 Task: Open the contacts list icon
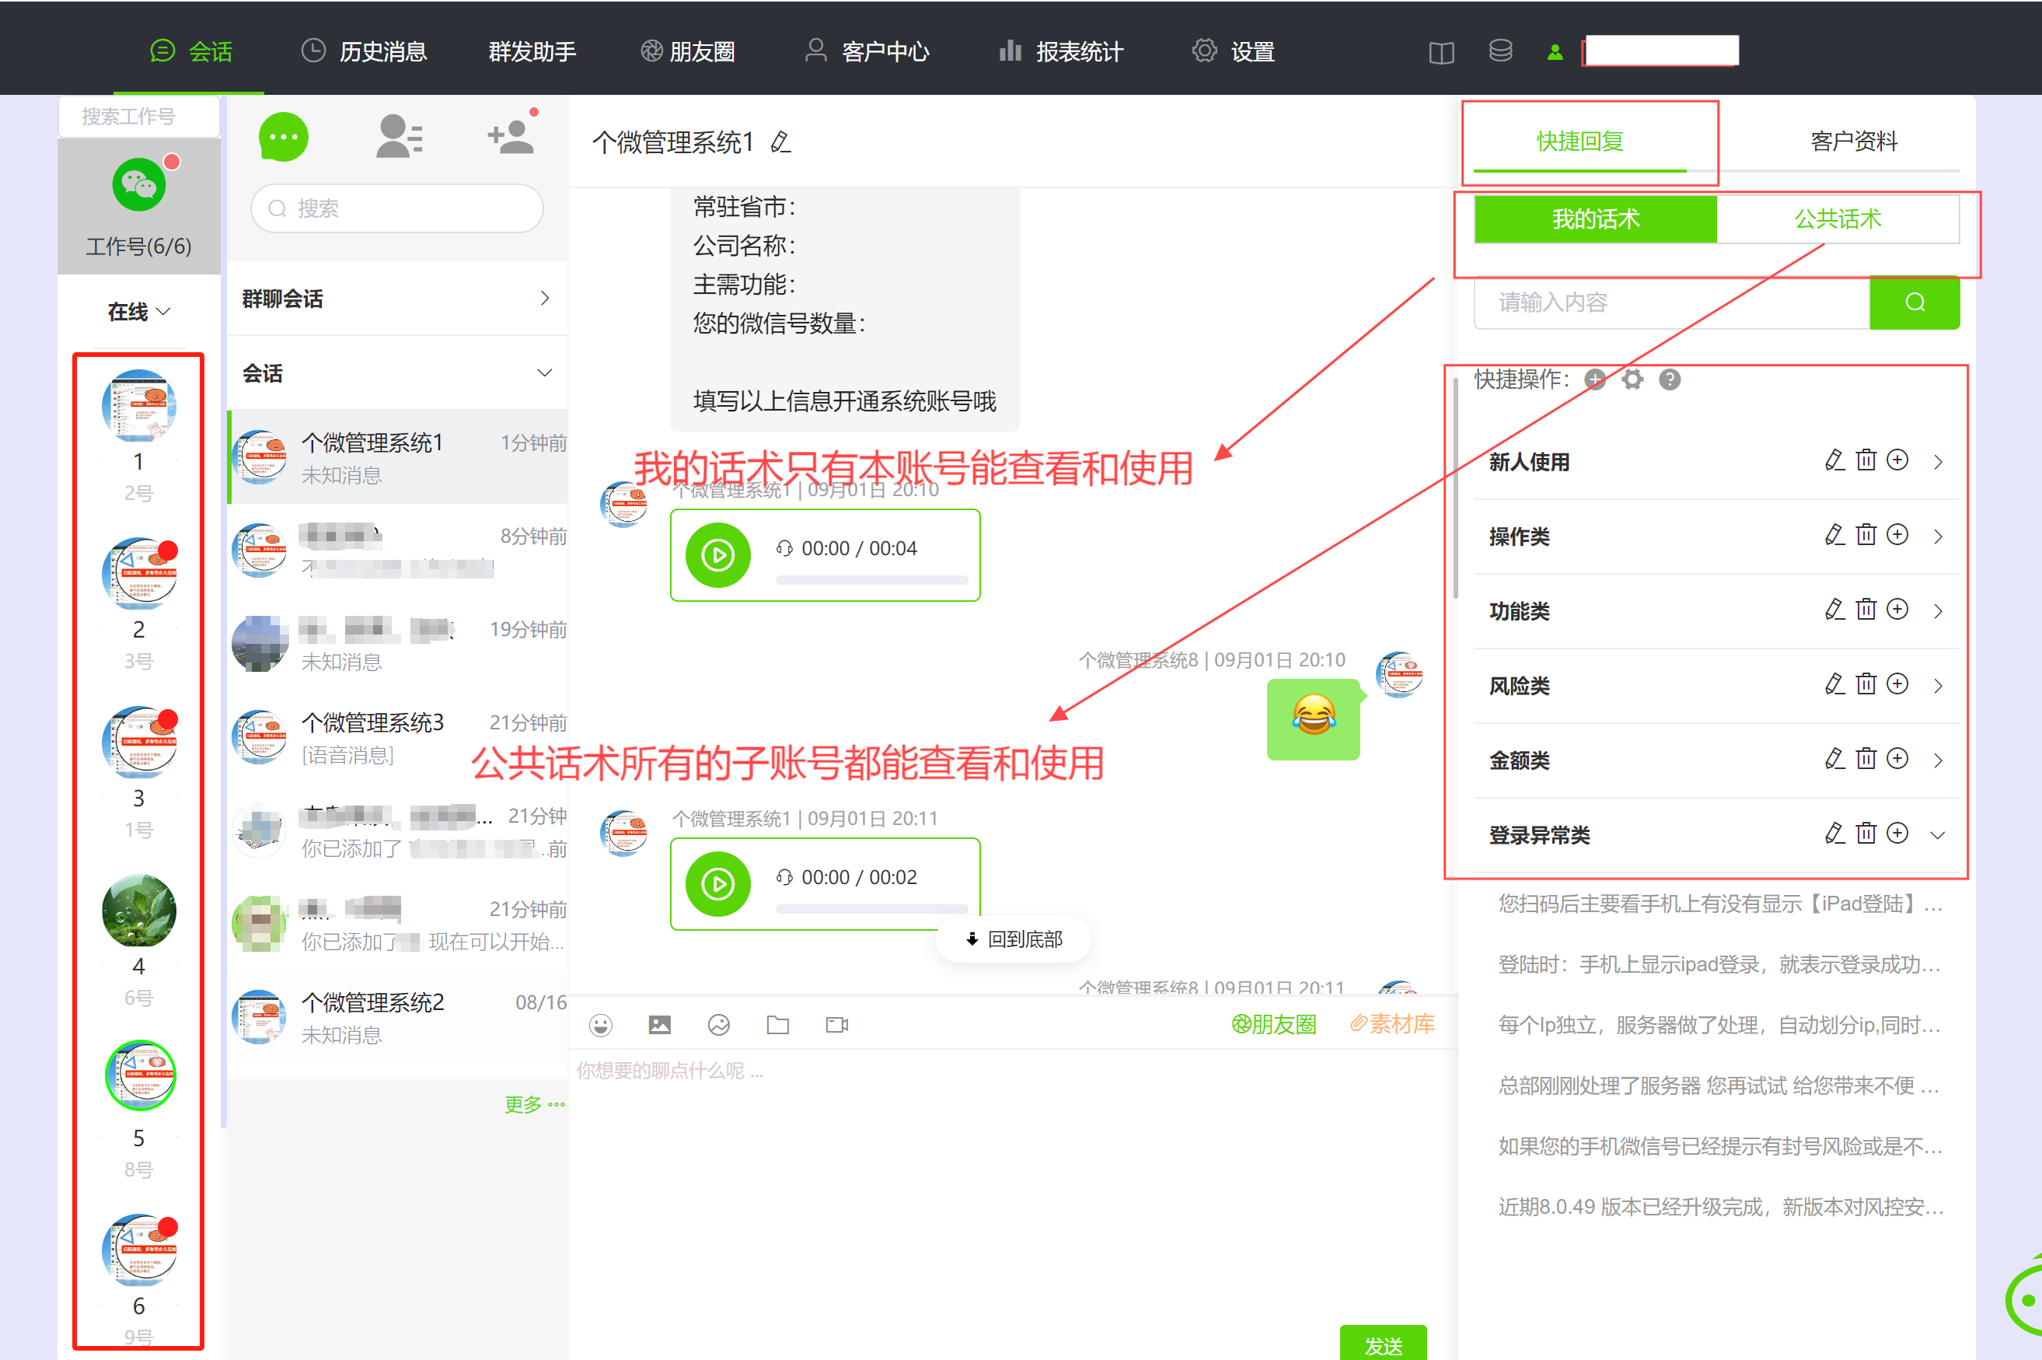pyautogui.click(x=400, y=137)
